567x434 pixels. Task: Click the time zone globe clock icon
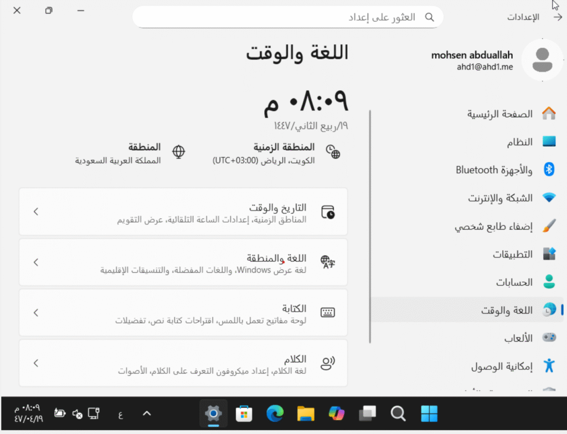tap(333, 152)
